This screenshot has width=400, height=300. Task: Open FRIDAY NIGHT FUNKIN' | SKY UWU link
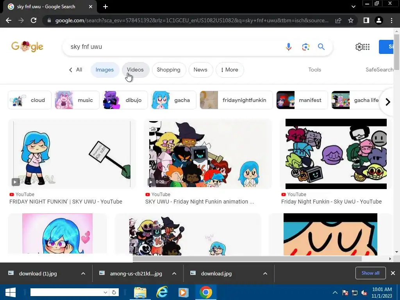66,202
